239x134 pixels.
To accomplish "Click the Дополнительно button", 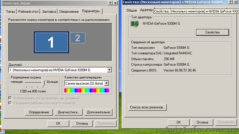I will [x=99, y=112].
